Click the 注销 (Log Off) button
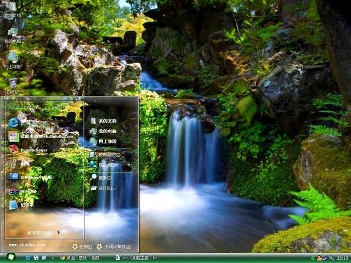The height and width of the screenshot is (263, 351). (82, 247)
